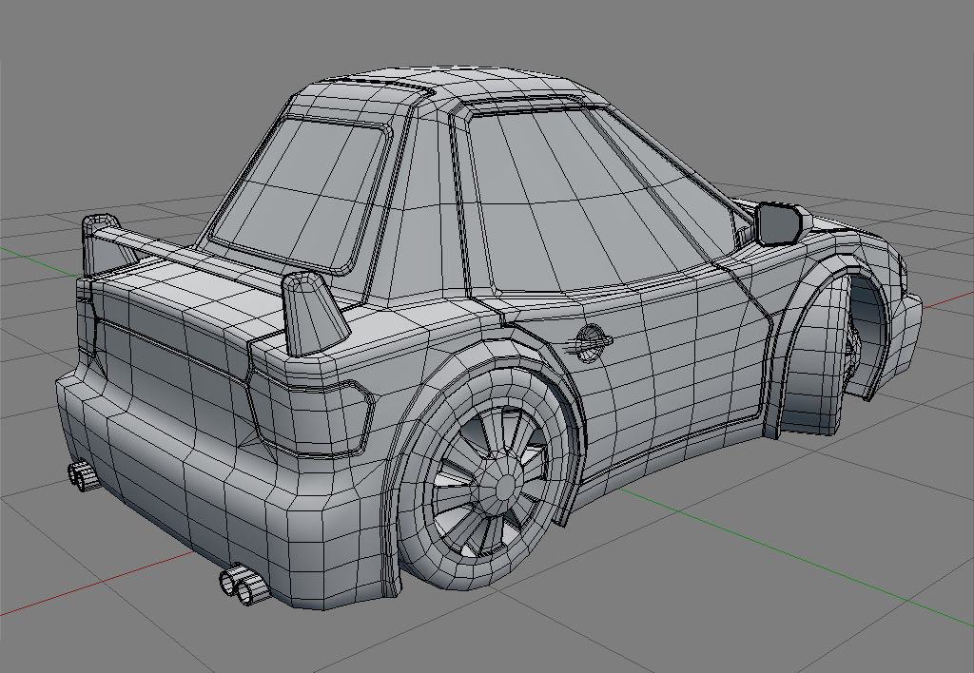The width and height of the screenshot is (974, 673).
Task: Select the upper exhaust pipe
Action: click(x=81, y=475)
